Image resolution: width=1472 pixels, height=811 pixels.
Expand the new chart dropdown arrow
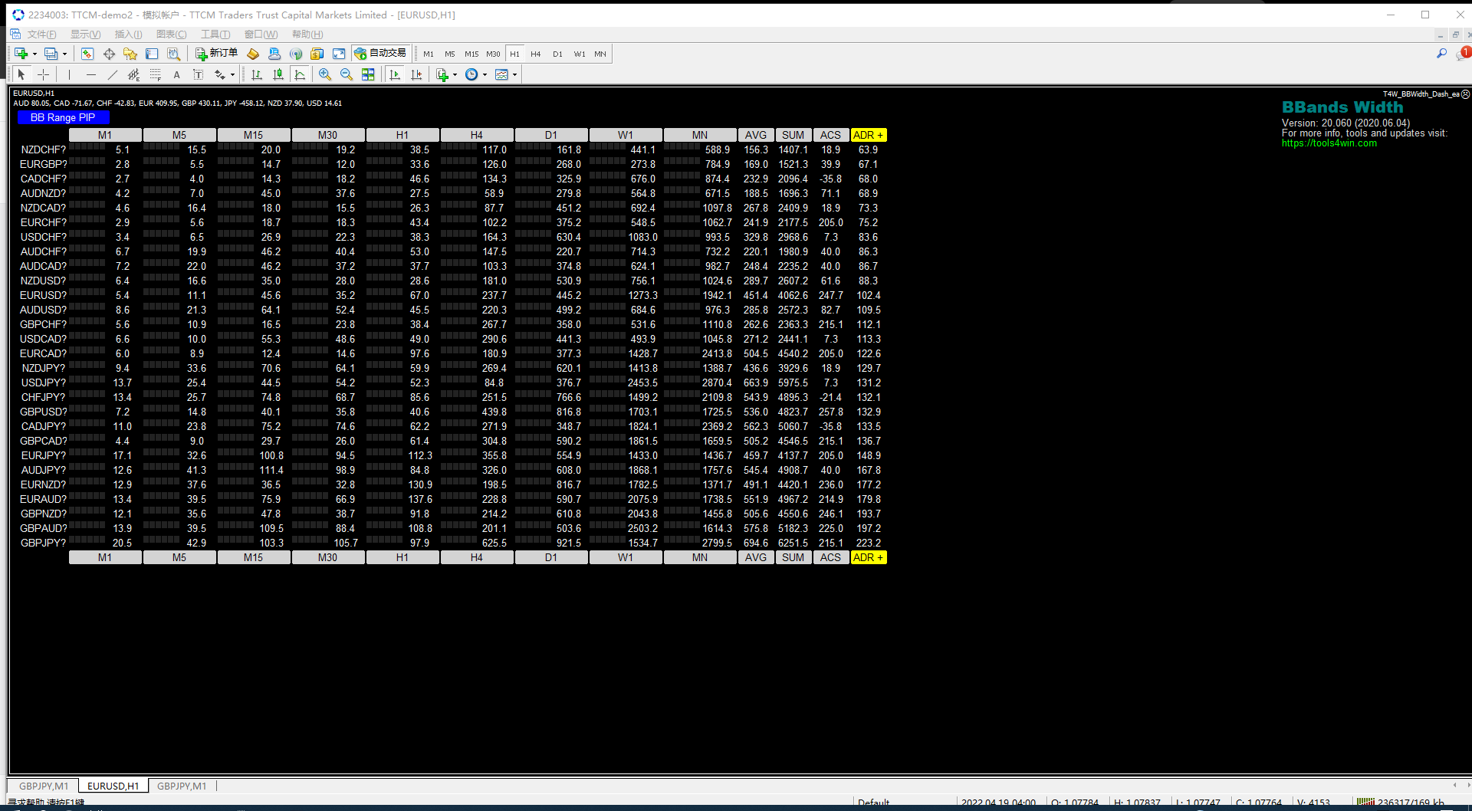tap(34, 54)
